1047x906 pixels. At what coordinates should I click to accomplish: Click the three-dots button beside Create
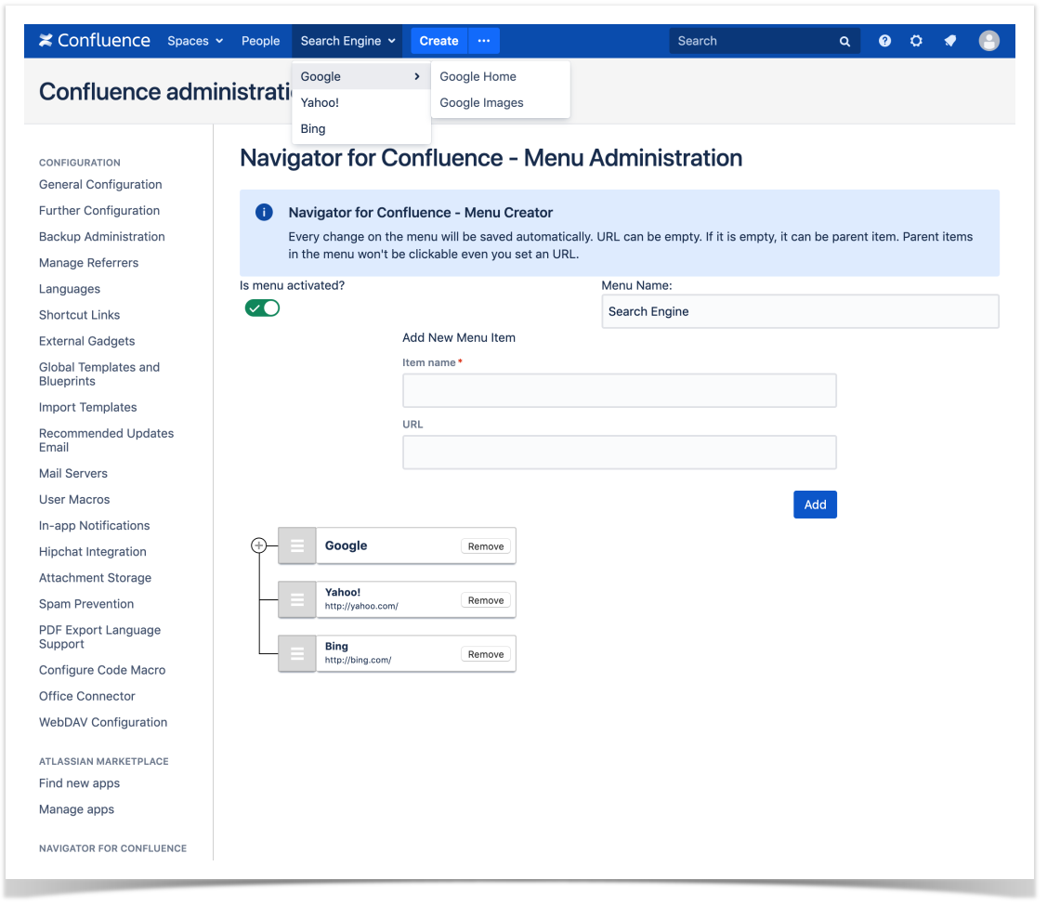(484, 41)
